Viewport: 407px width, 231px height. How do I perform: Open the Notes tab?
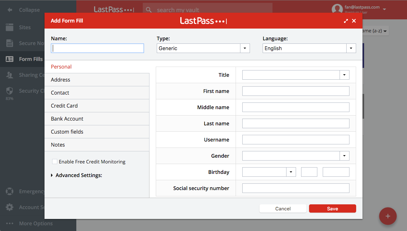[x=97, y=145]
